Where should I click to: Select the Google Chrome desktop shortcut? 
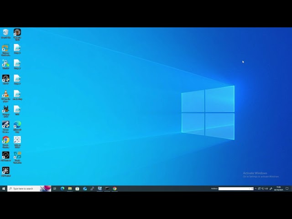(5, 142)
